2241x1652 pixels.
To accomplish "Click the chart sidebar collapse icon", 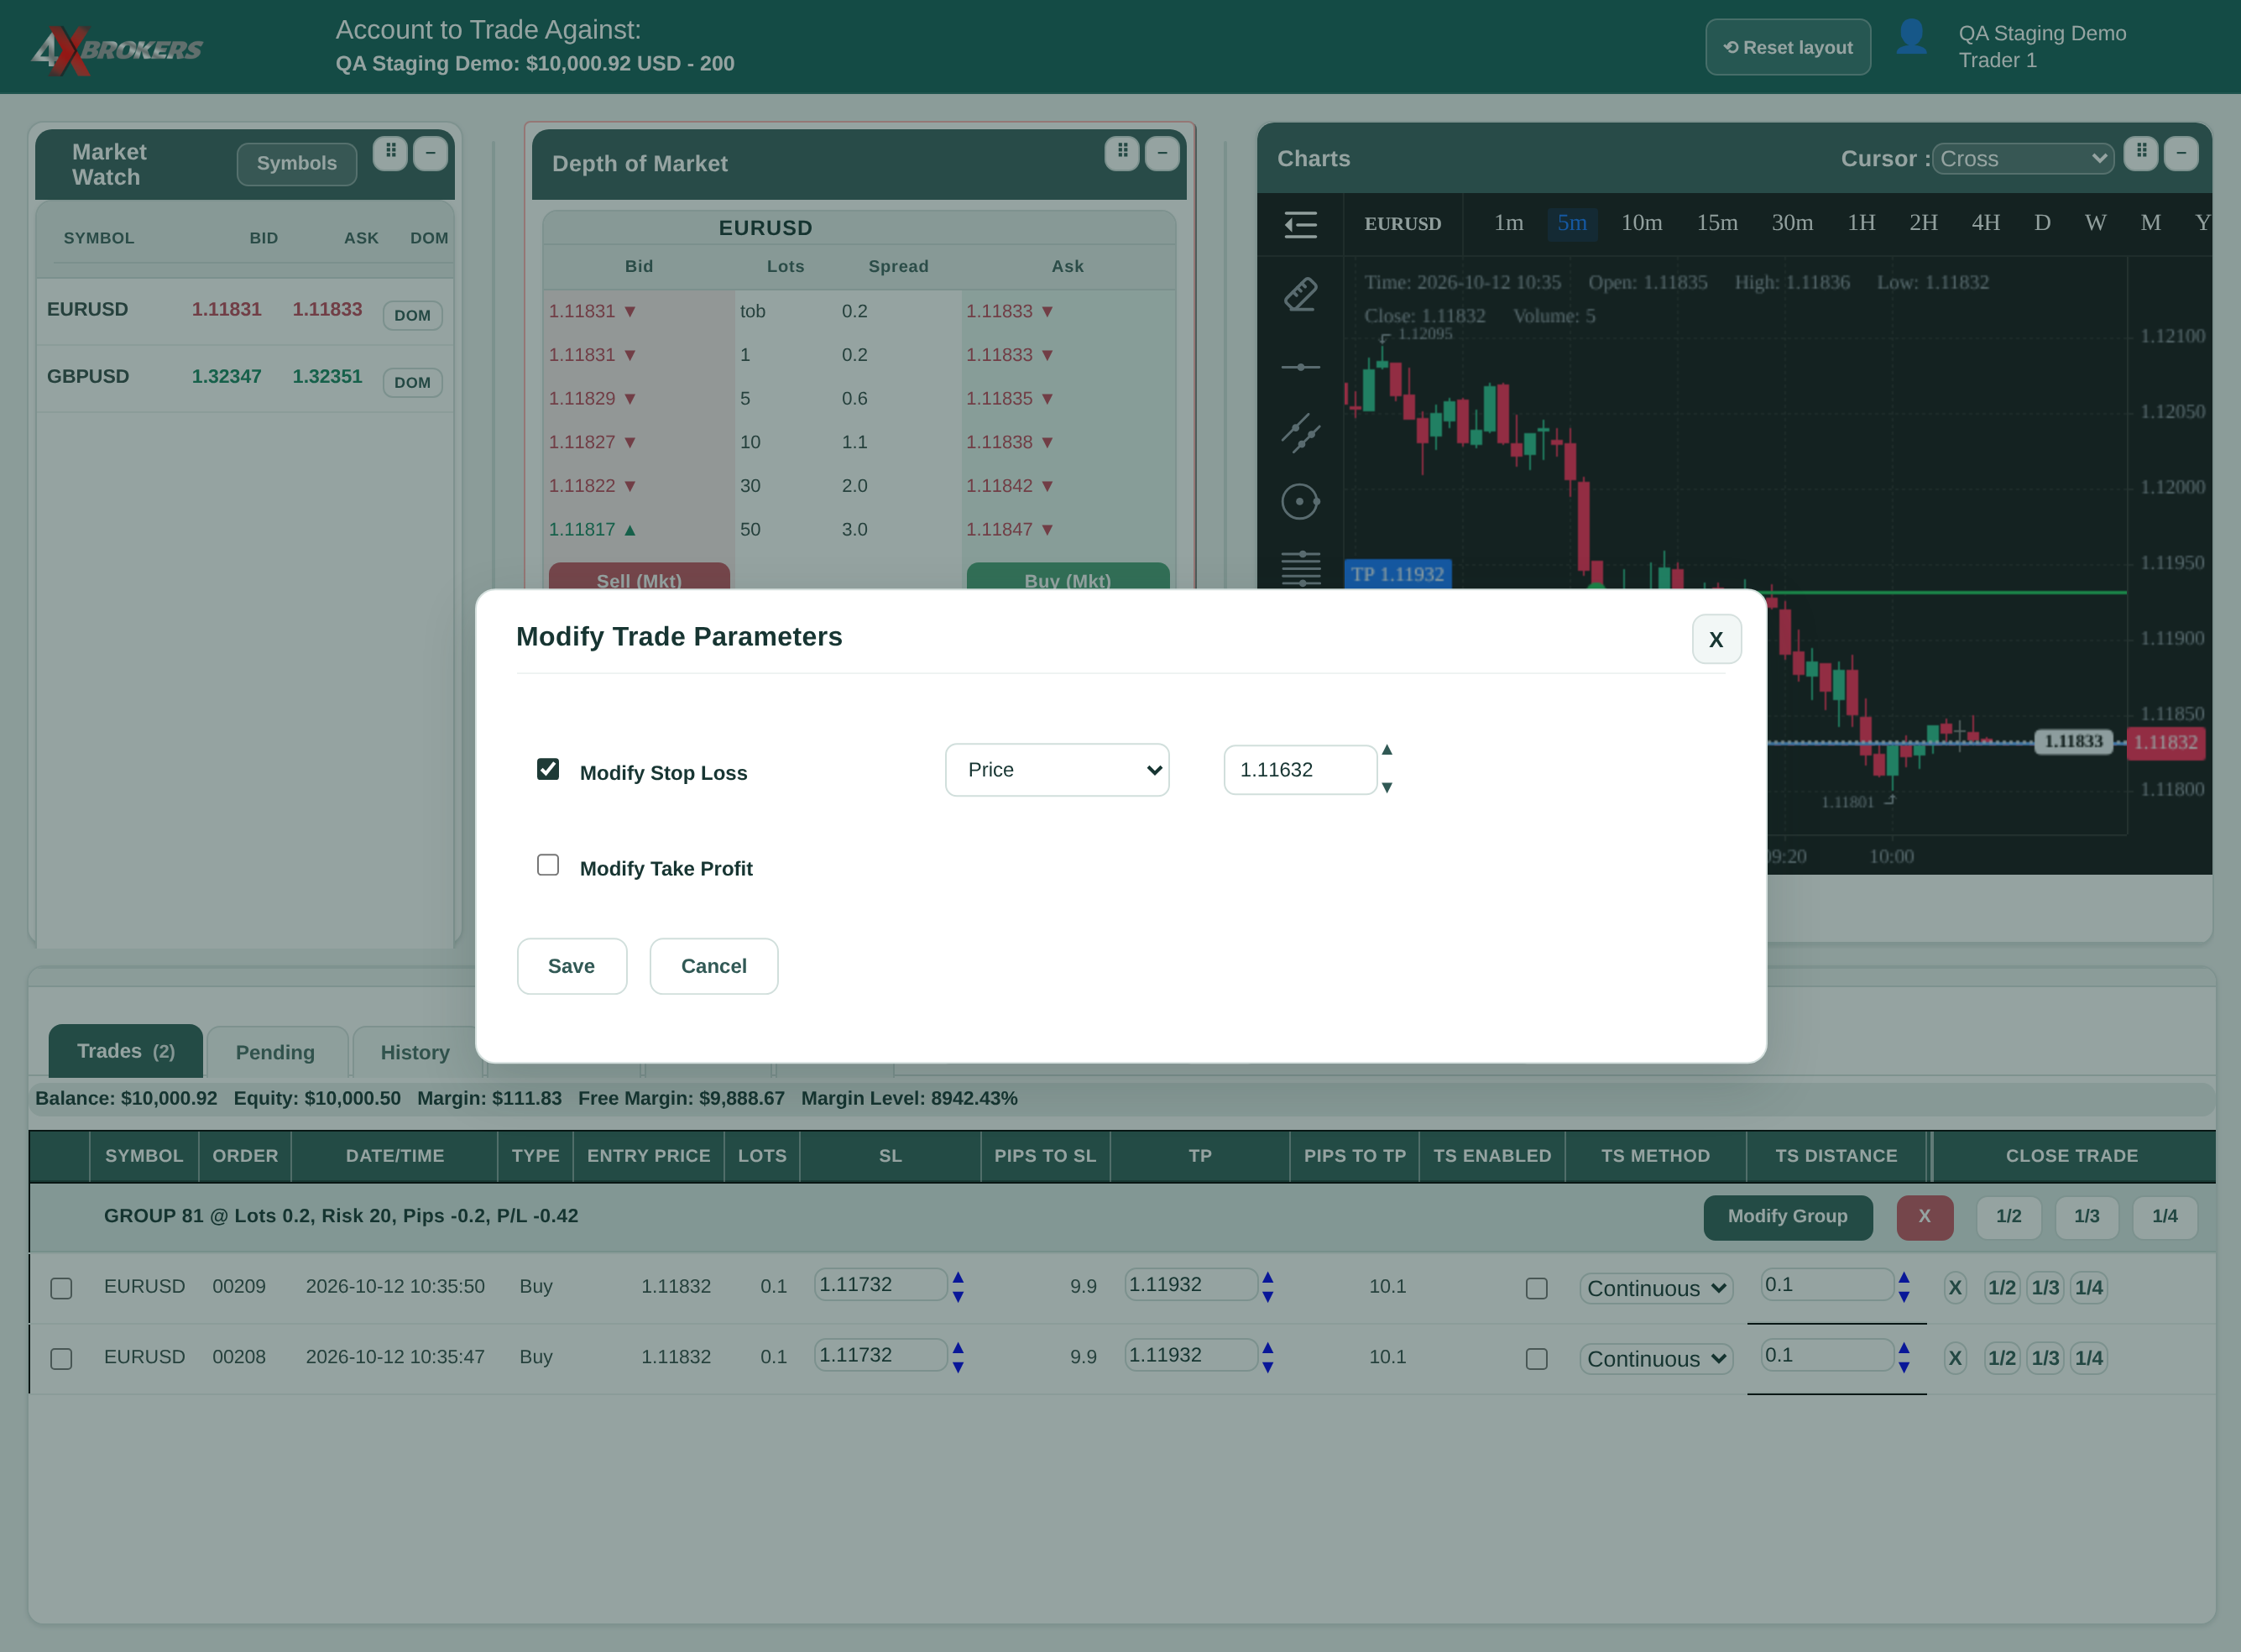I will tap(1300, 224).
